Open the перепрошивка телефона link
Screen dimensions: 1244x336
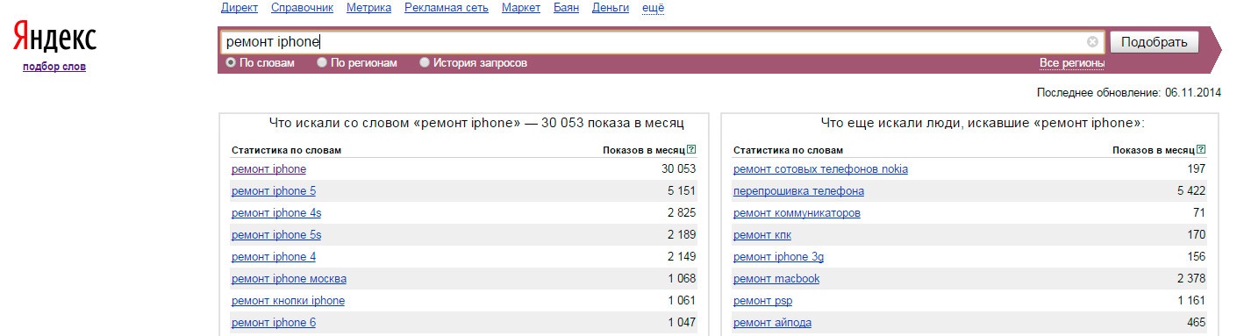(798, 191)
